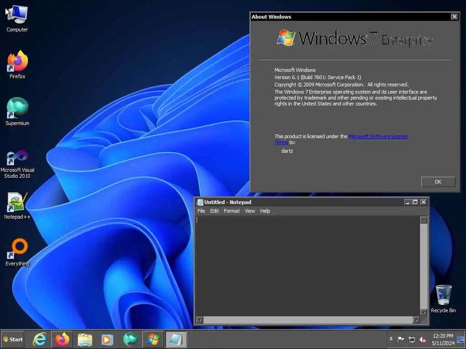This screenshot has width=466, height=349.
Task: Open Firefox from the taskbar
Action: pos(62,339)
